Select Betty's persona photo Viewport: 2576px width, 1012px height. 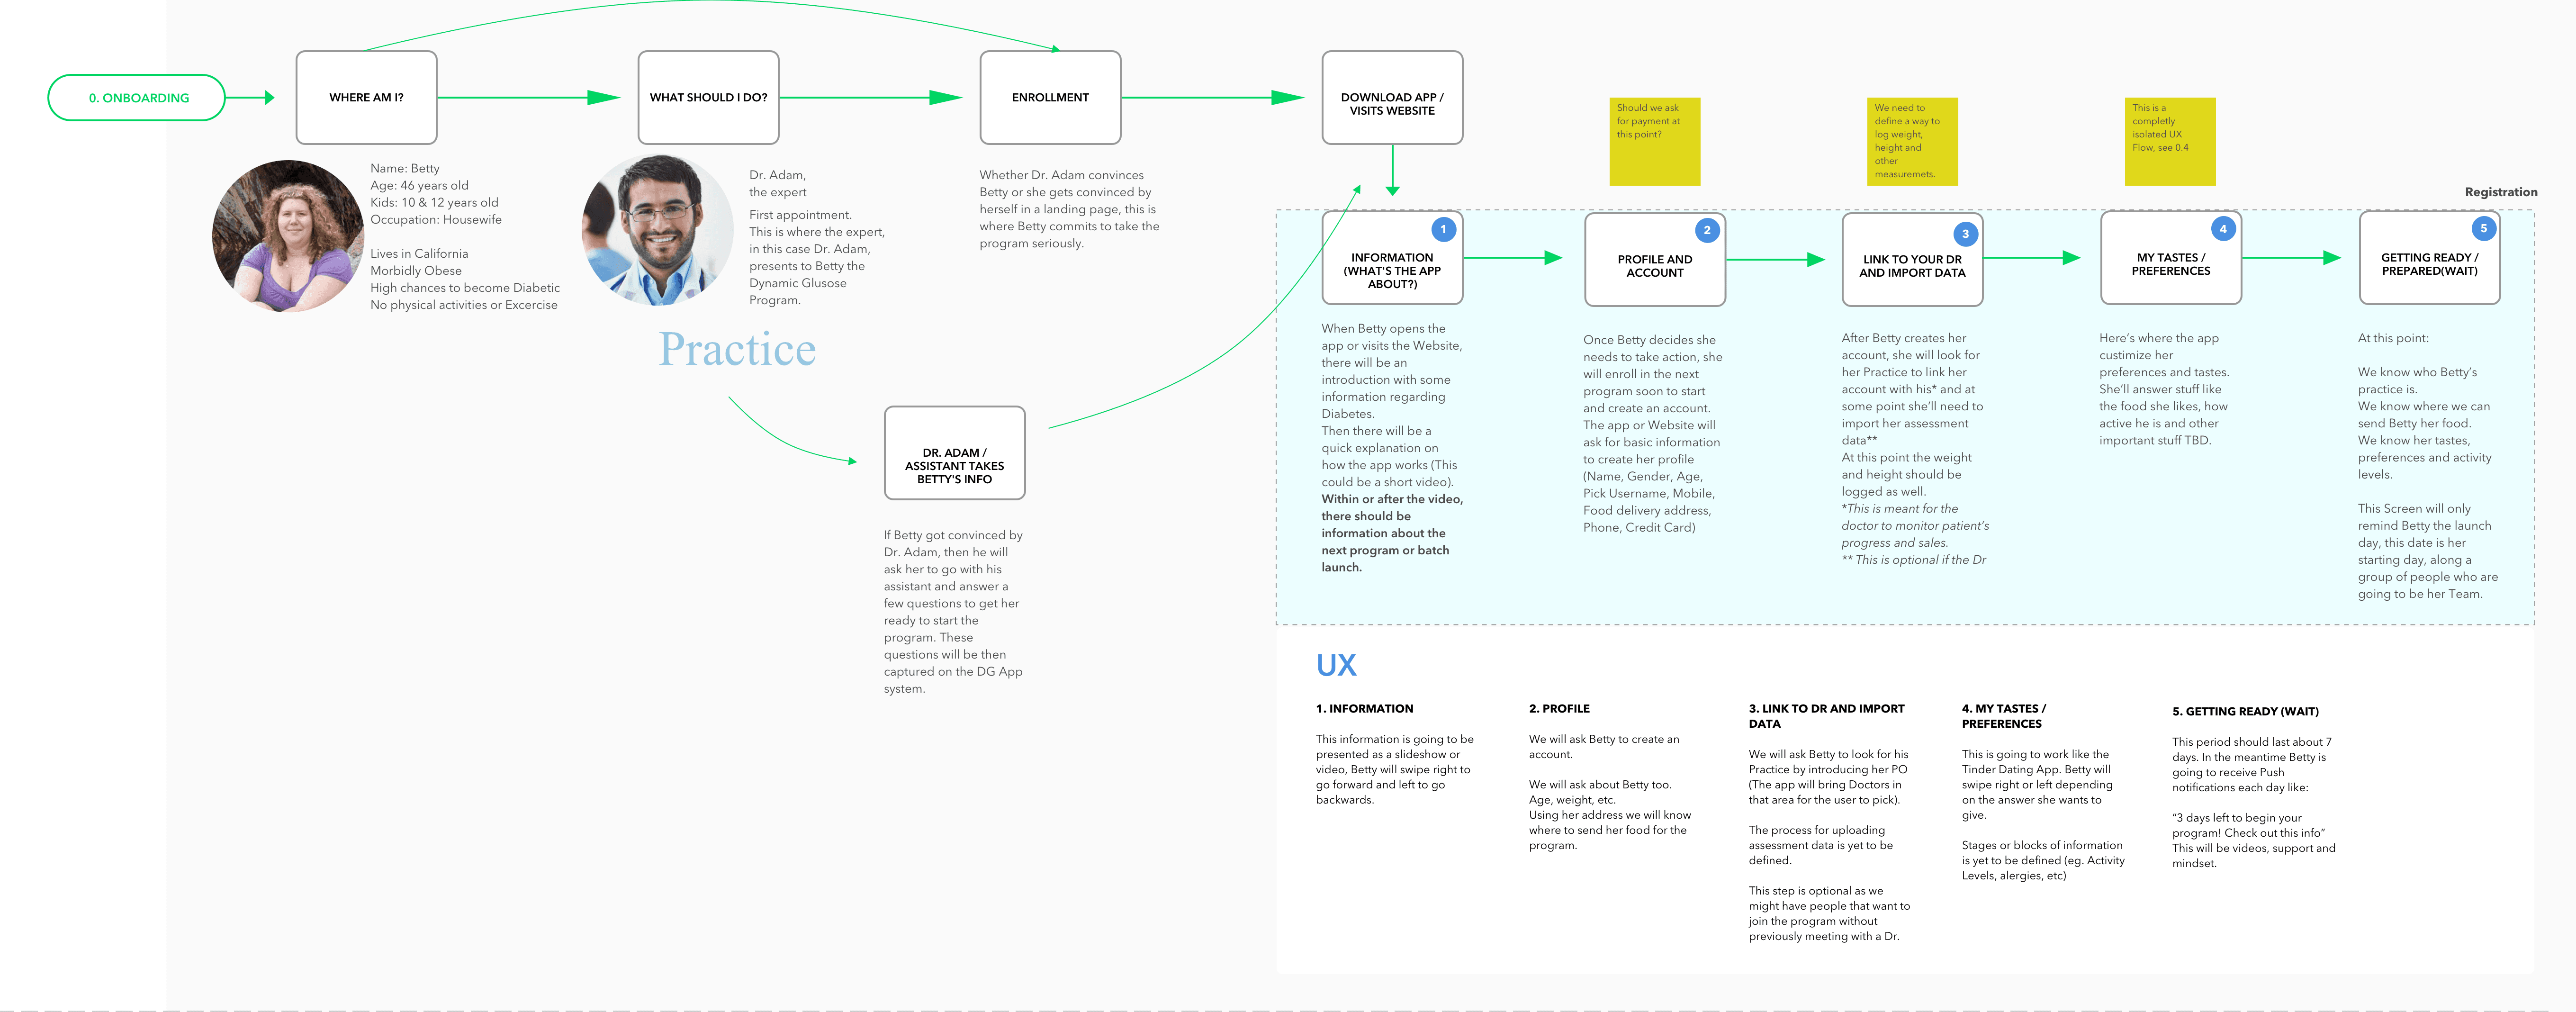pos(287,236)
